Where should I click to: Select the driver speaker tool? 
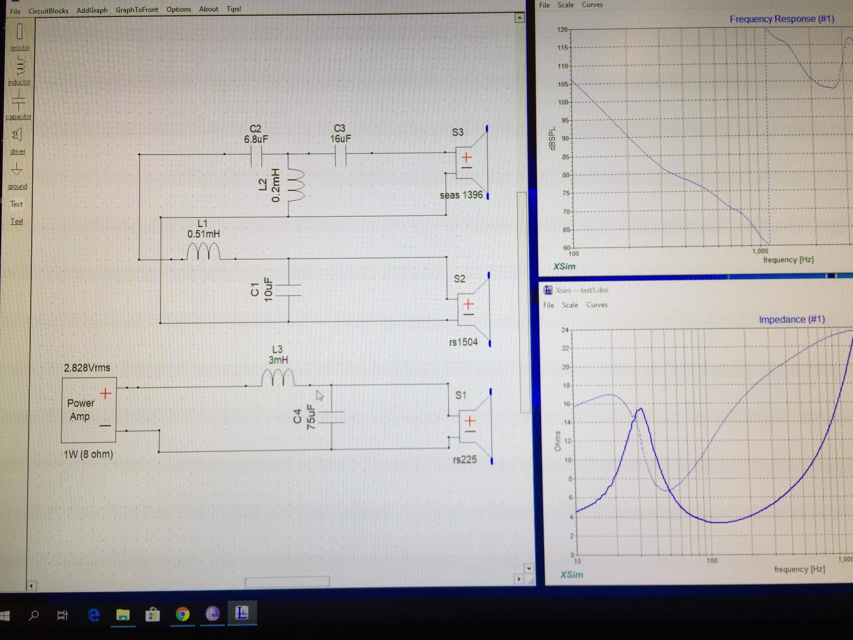pos(17,135)
